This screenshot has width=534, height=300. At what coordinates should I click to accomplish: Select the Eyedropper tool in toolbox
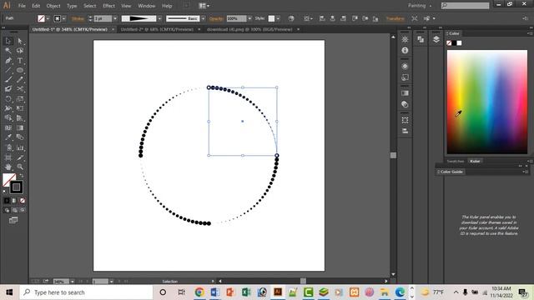8,137
